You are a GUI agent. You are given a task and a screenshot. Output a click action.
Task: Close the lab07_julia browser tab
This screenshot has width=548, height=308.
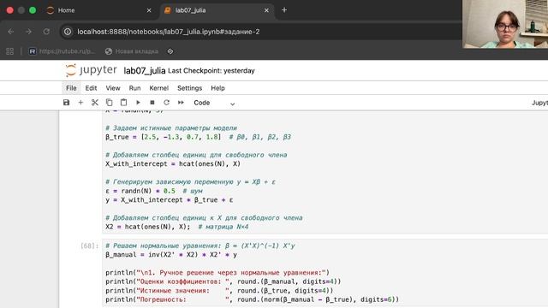click(x=266, y=10)
